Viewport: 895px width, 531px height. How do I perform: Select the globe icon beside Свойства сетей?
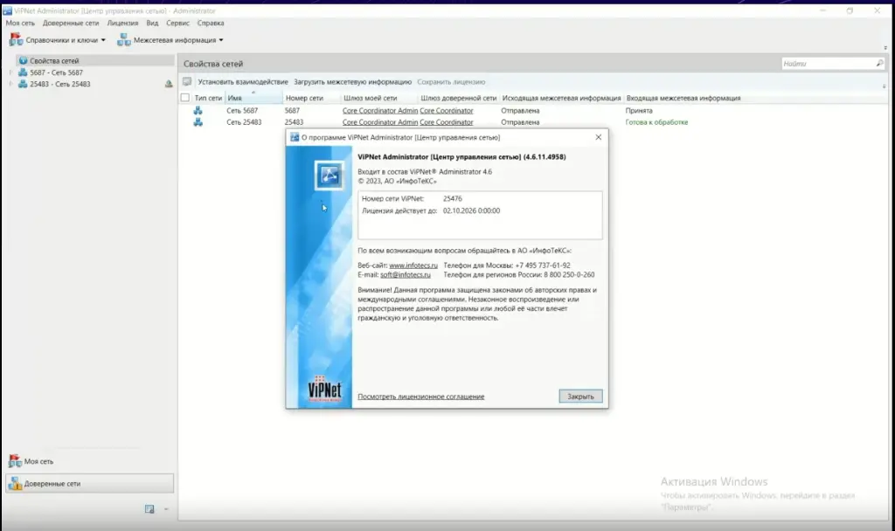coord(24,59)
